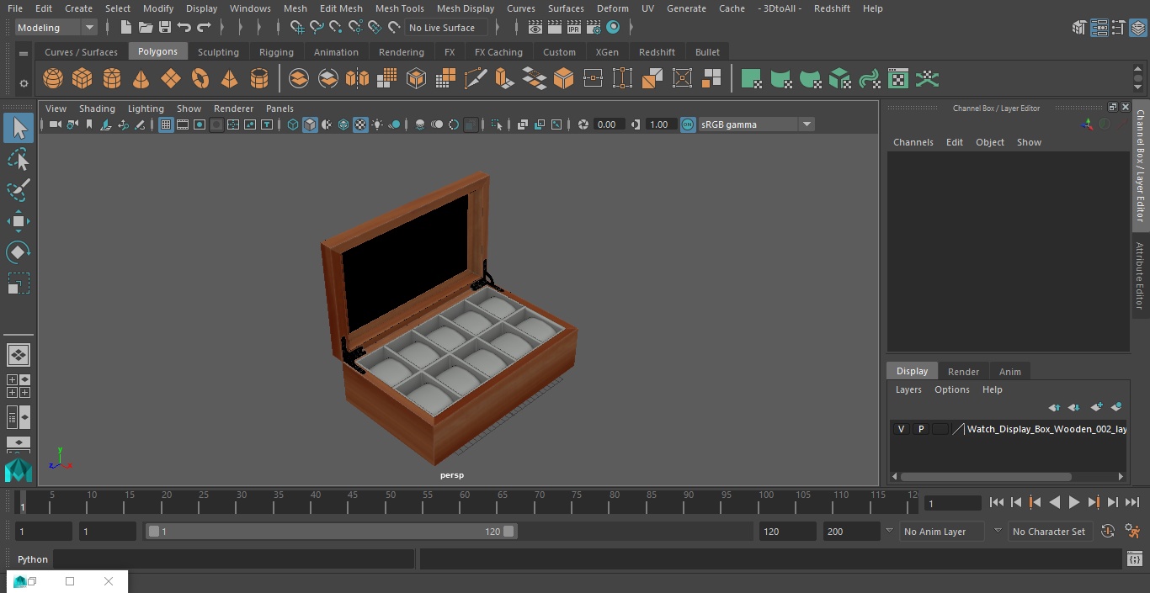Screen dimensions: 1150x593
Task: Play the animation backward
Action: pyautogui.click(x=1054, y=502)
